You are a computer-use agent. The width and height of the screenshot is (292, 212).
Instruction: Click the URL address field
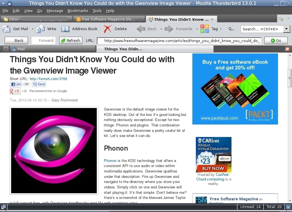[179, 41]
